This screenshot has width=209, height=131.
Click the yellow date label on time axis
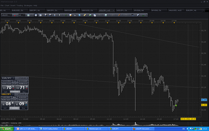tap(188, 119)
